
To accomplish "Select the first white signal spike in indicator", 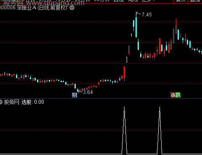I will point(124,130).
